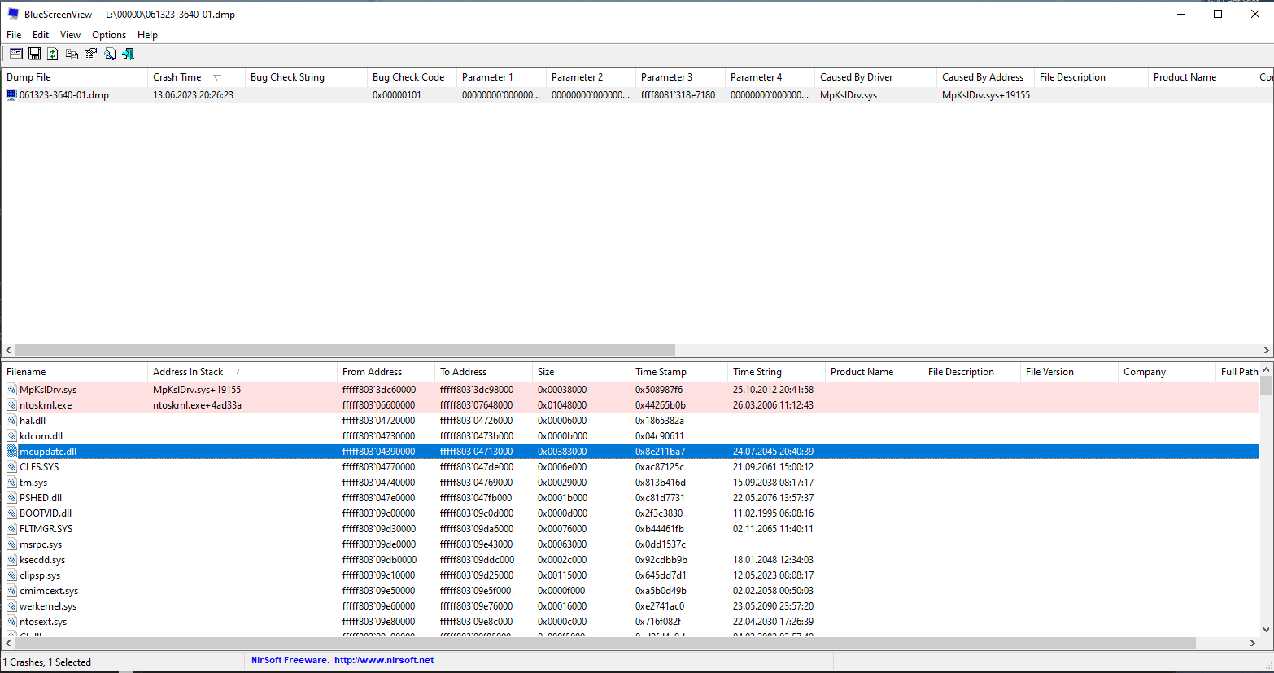
Task: Click the Find magnifier toolbar icon
Action: point(110,54)
